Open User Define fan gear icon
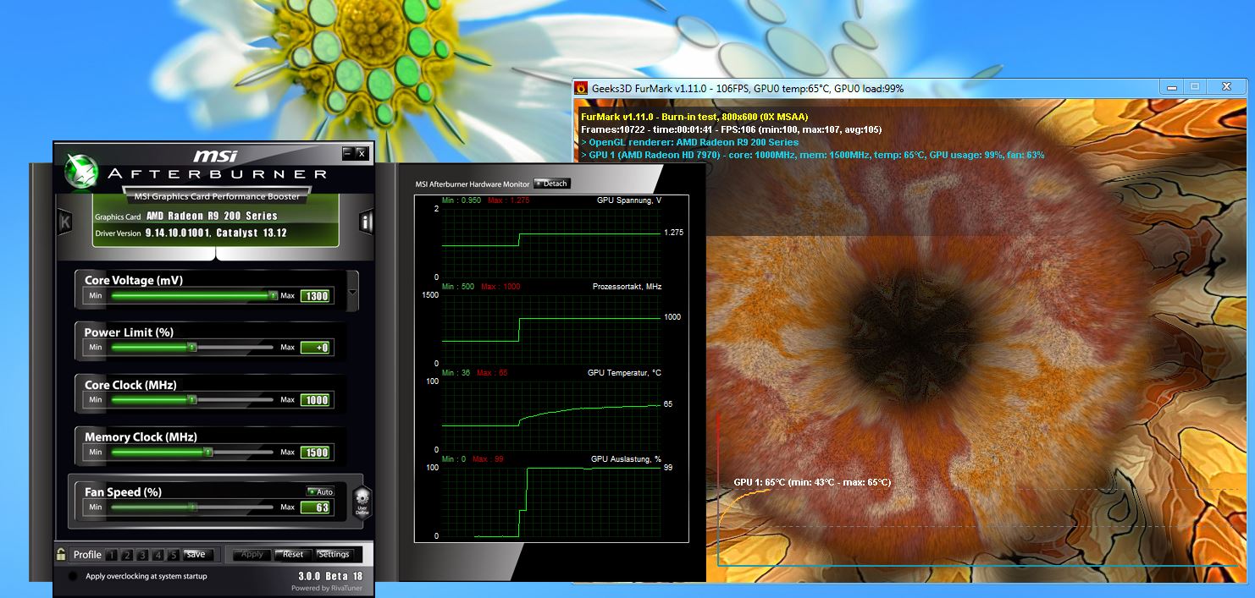The width and height of the screenshot is (1255, 598). tap(362, 503)
